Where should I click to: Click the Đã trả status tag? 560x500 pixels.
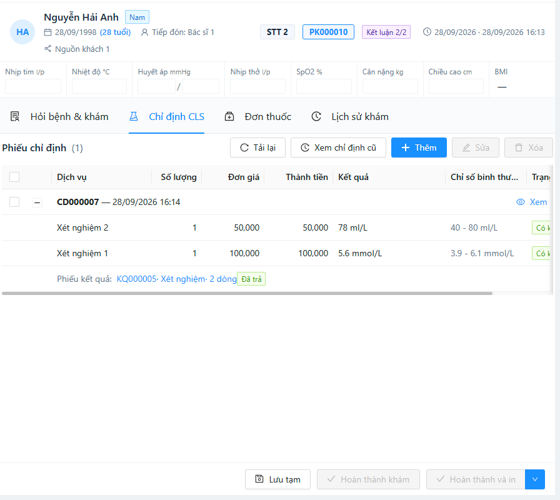(251, 279)
